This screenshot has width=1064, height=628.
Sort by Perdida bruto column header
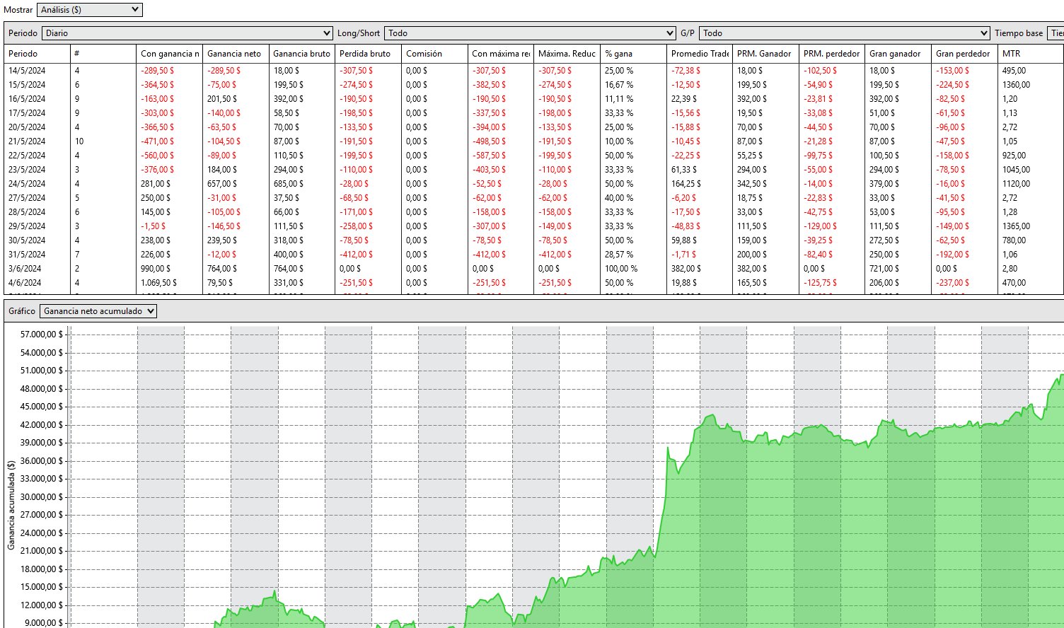(368, 54)
